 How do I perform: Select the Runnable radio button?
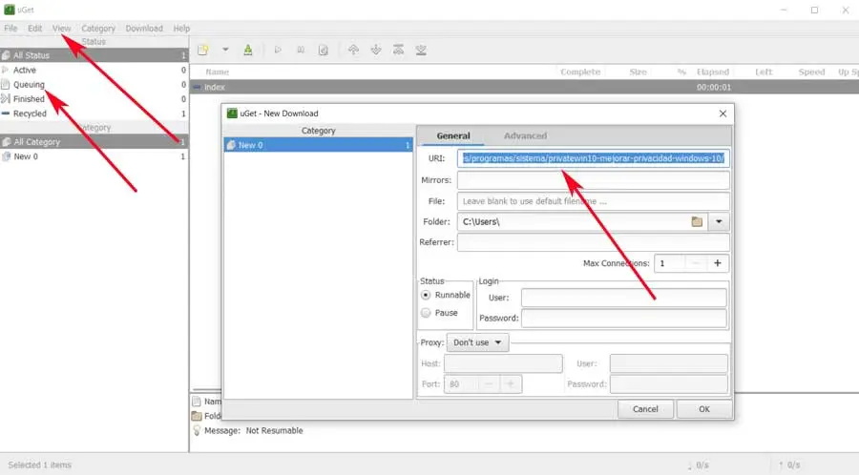426,295
